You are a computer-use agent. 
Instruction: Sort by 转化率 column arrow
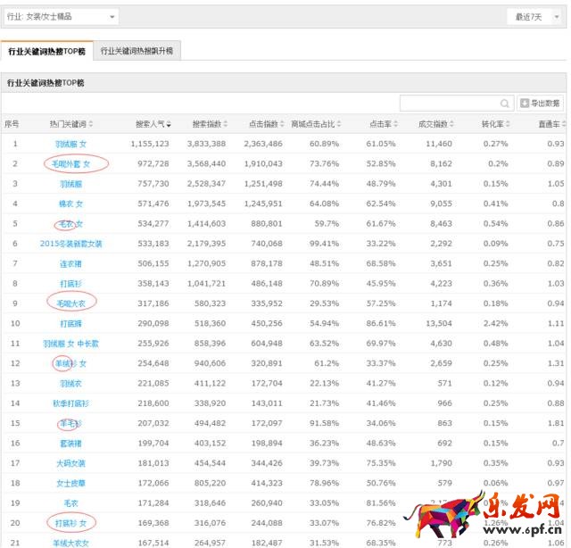pos(511,124)
